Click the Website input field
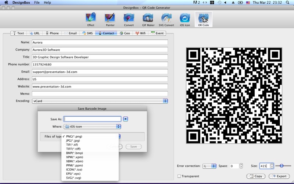294x184 pixels. click(x=100, y=86)
